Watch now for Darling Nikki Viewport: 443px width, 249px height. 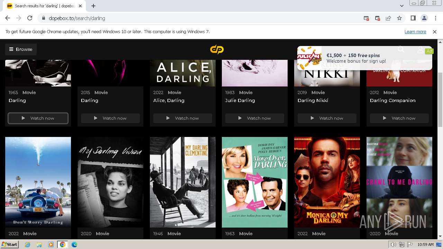coord(327,118)
